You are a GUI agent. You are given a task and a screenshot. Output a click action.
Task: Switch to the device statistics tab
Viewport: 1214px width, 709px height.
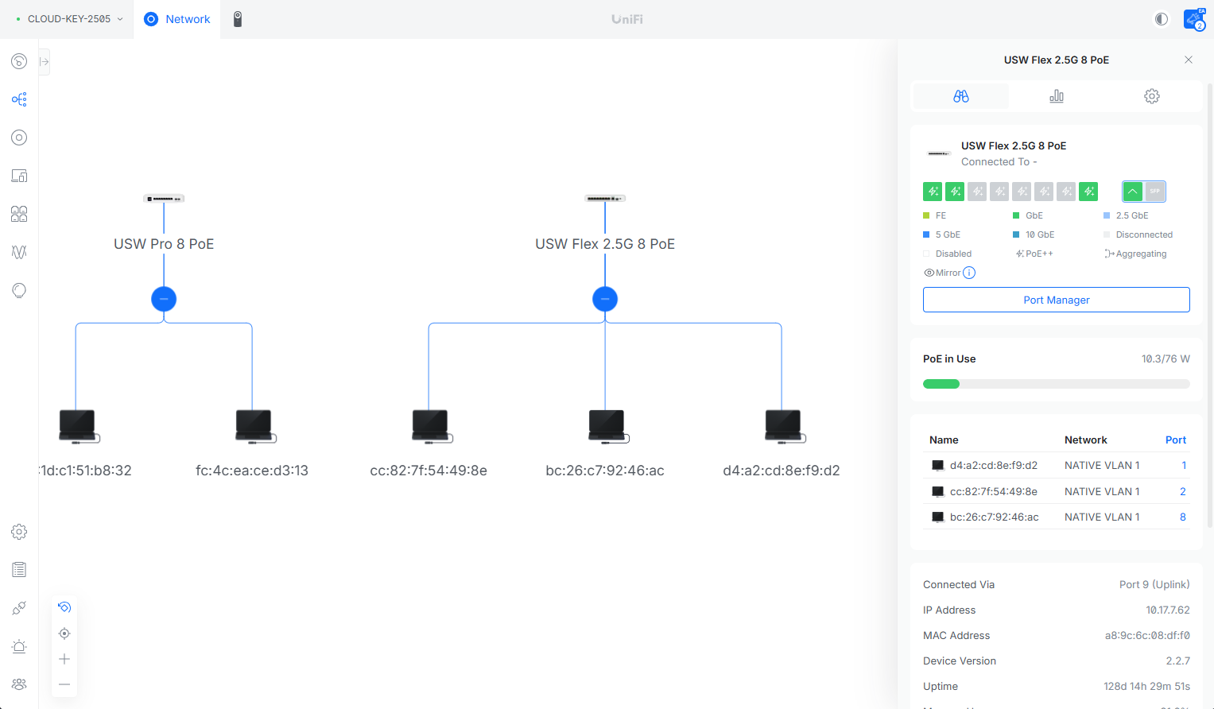click(1057, 96)
